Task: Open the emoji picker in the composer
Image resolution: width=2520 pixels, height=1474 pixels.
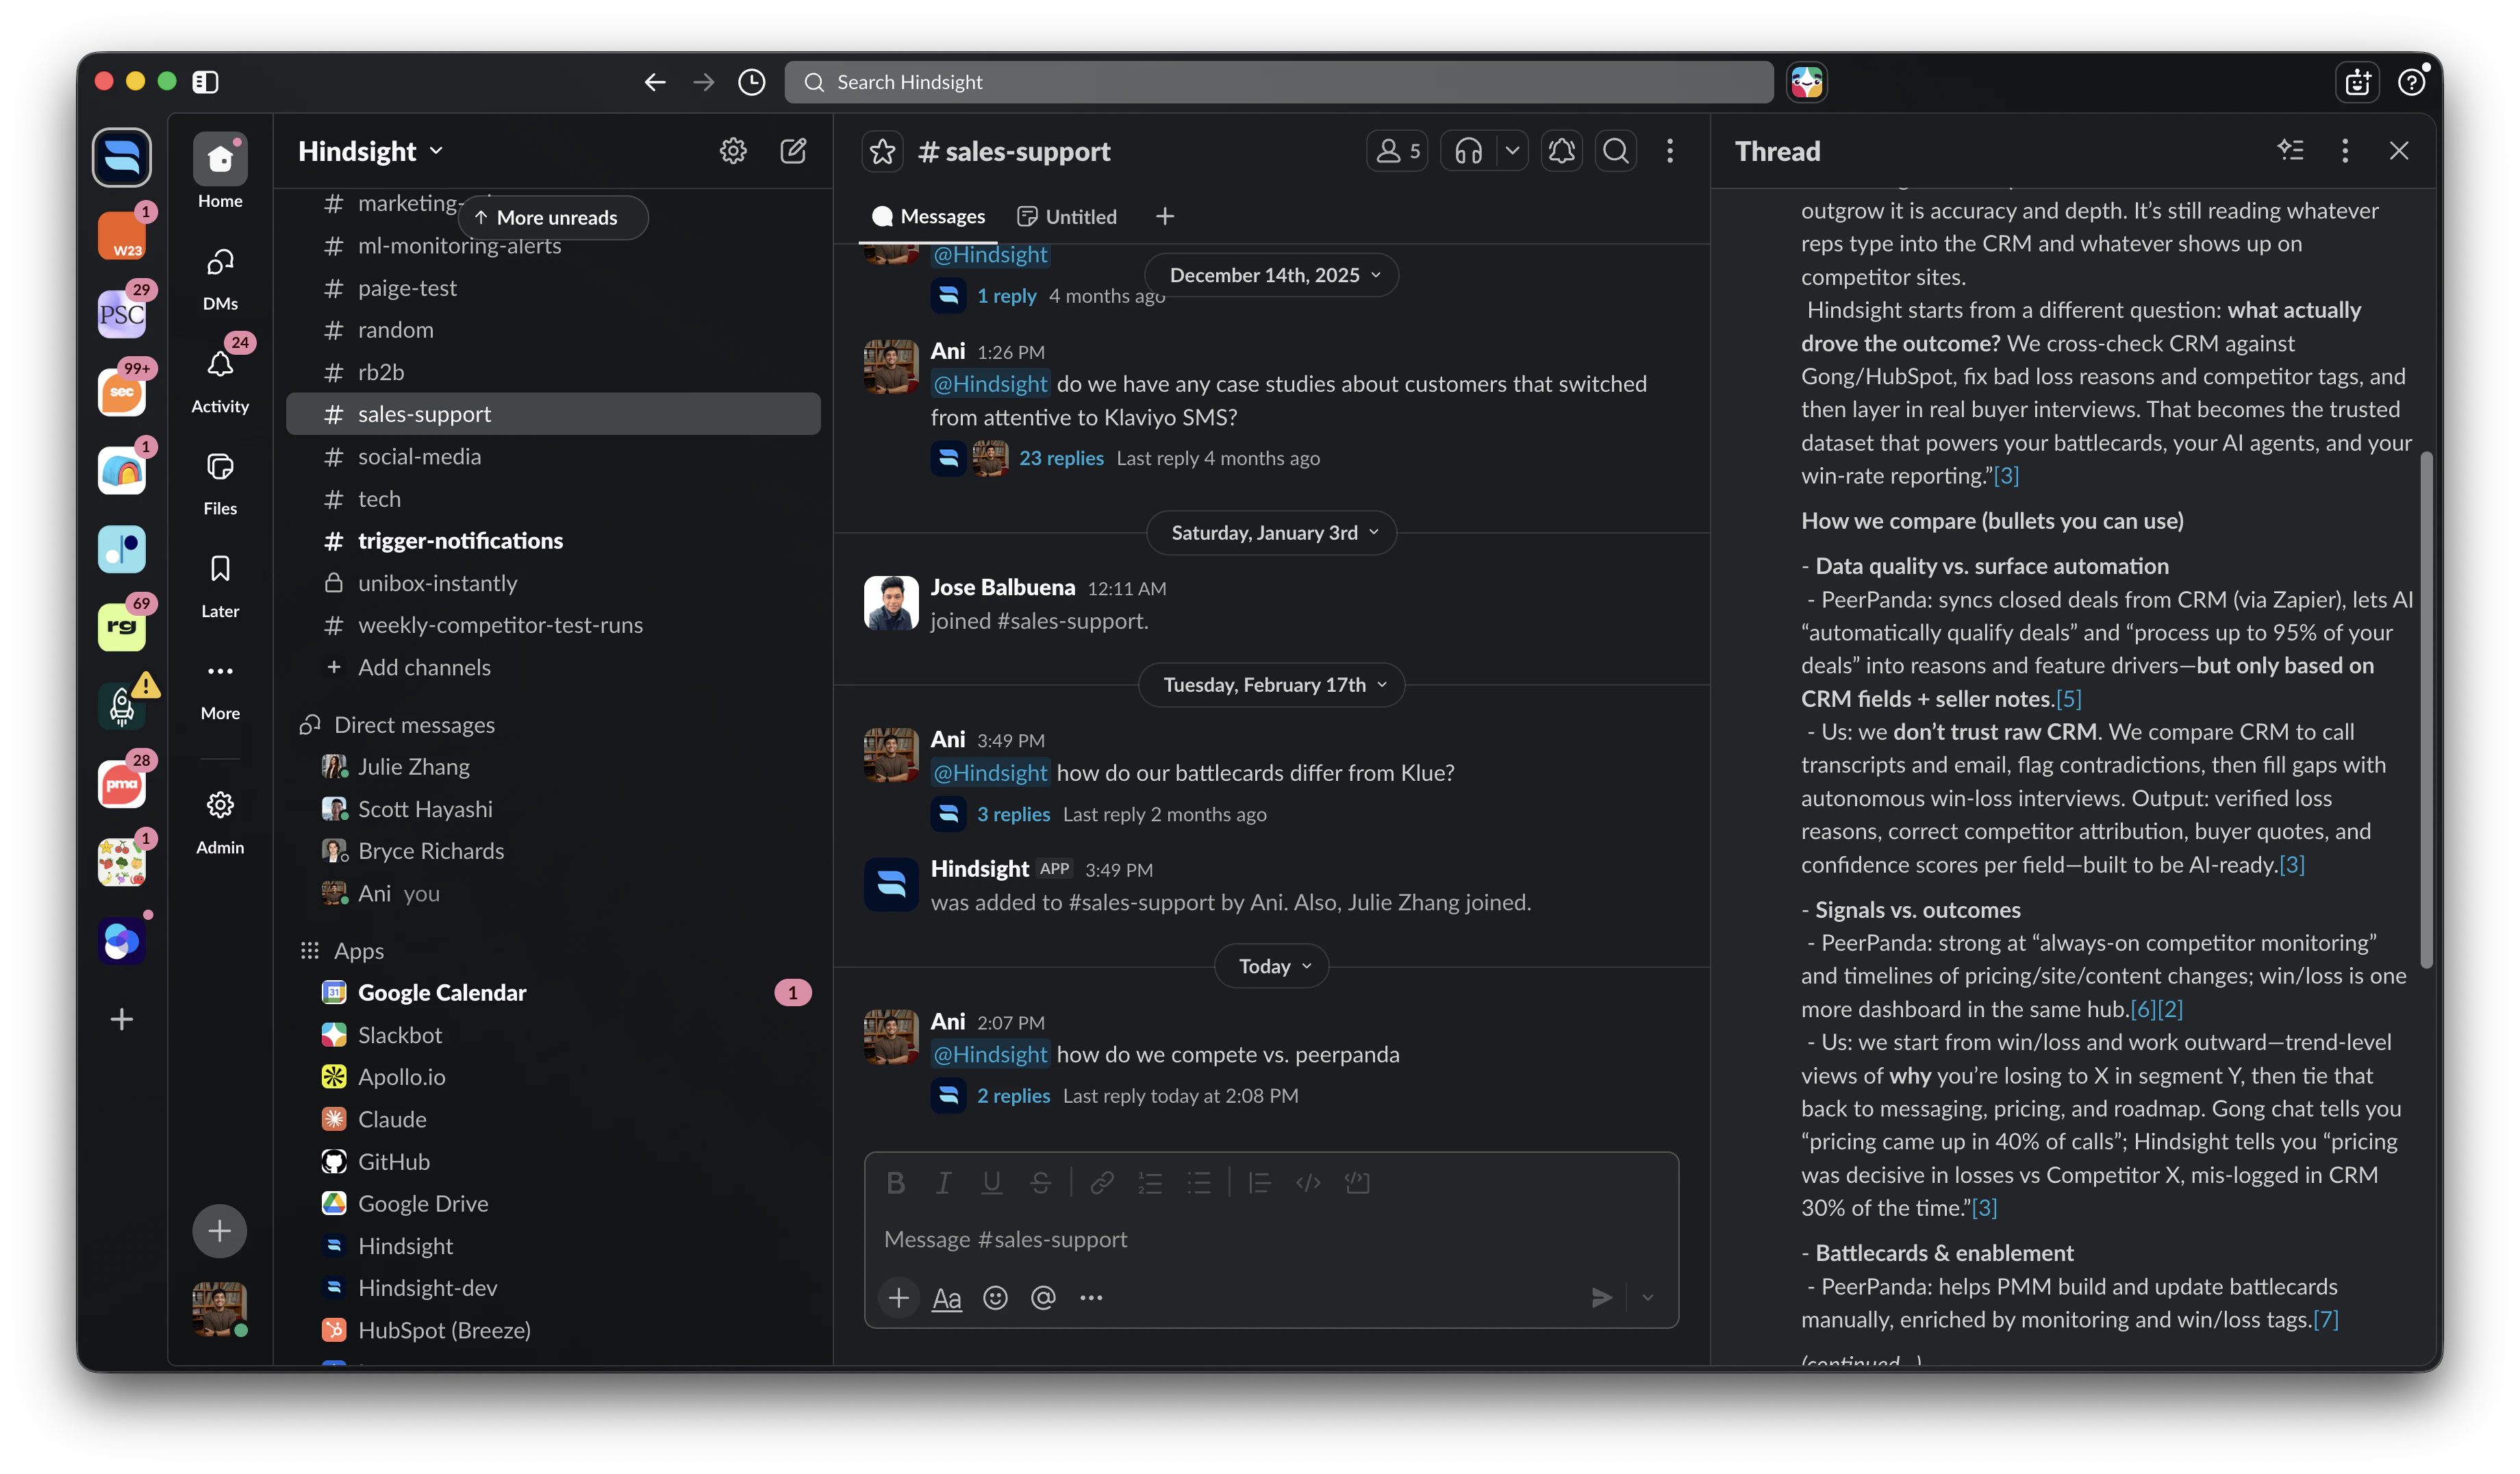Action: [995, 1297]
